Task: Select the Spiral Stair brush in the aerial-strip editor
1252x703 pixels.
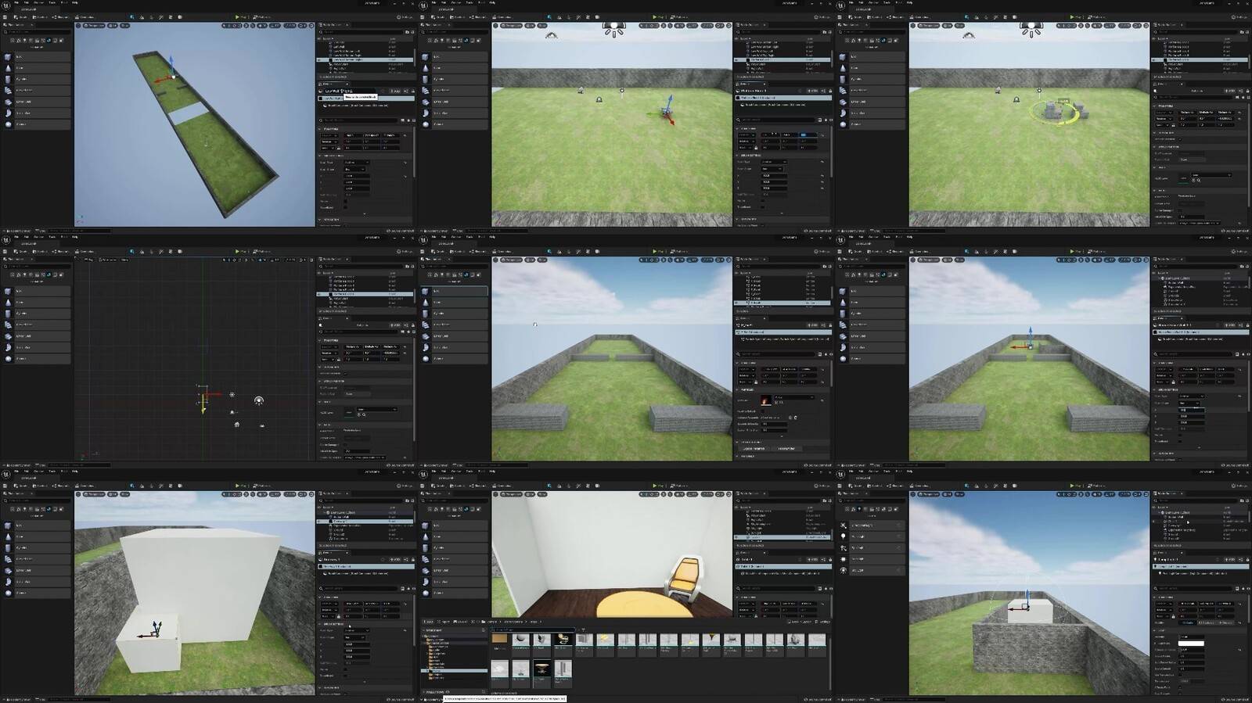Action: (x=37, y=113)
